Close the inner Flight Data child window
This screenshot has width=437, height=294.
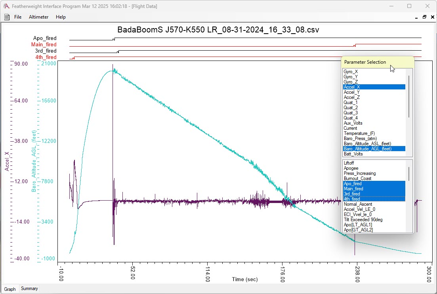click(x=432, y=17)
